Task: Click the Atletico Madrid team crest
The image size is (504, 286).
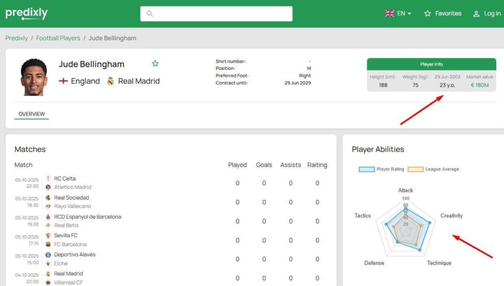Action: click(48, 188)
